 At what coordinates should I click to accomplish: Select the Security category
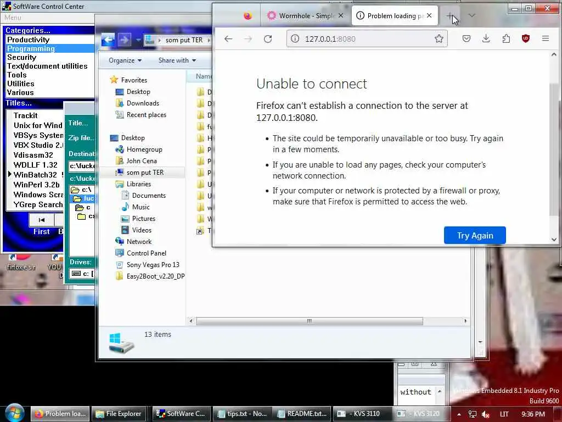[50, 57]
